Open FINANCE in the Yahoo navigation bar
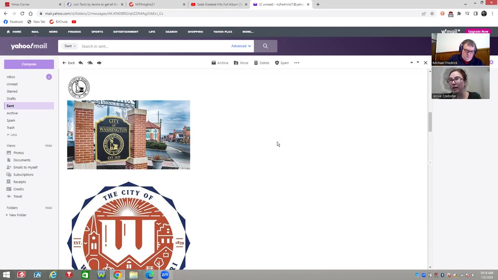 click(74, 31)
